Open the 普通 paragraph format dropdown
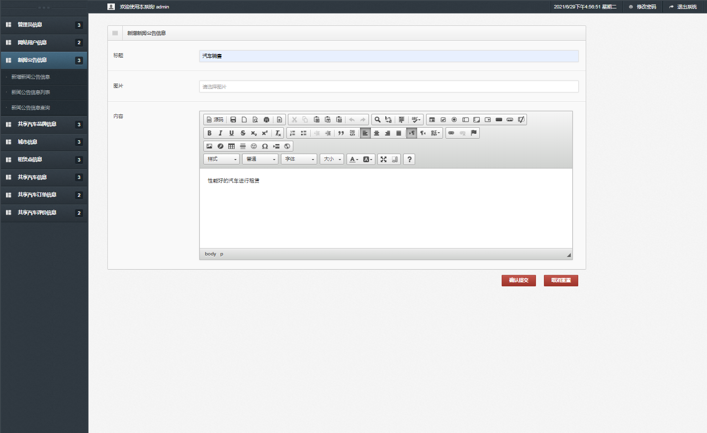Viewport: 707px width, 433px height. pos(261,160)
